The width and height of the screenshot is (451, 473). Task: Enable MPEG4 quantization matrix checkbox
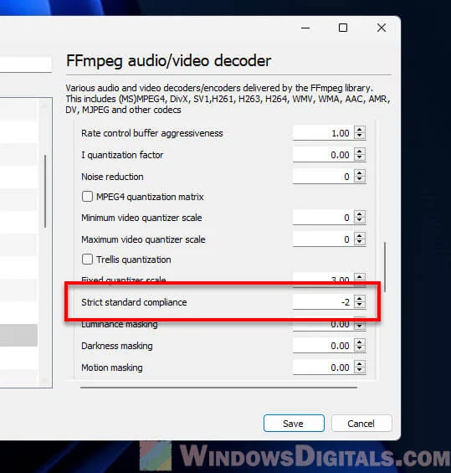click(87, 197)
